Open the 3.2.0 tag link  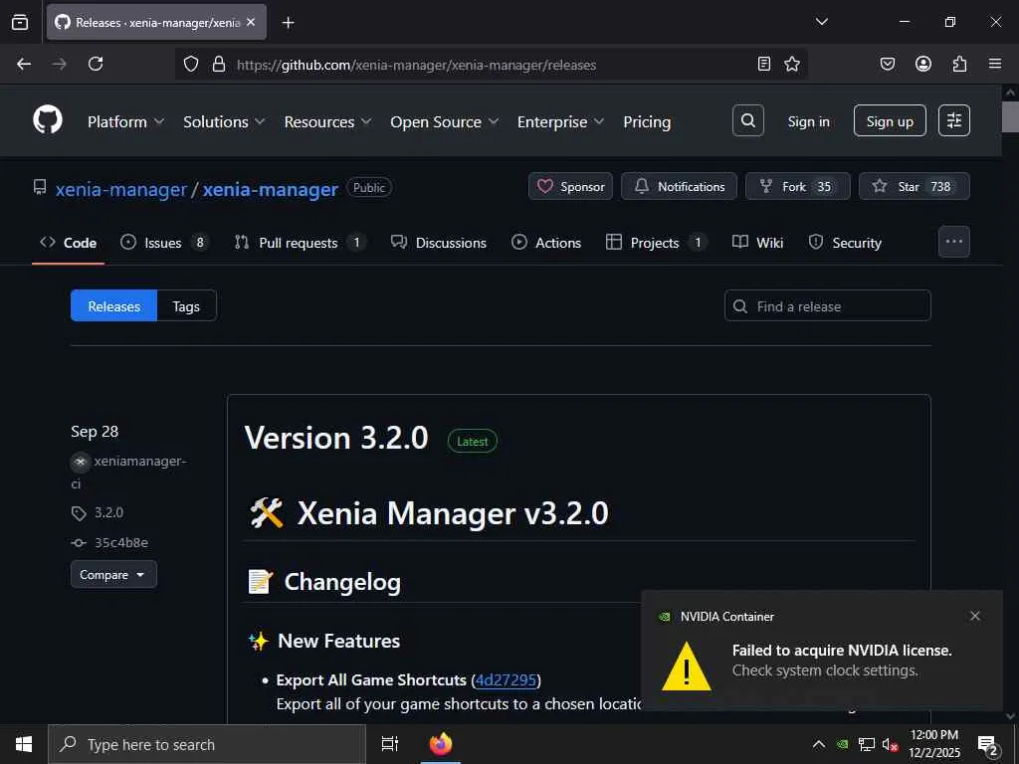click(x=108, y=512)
